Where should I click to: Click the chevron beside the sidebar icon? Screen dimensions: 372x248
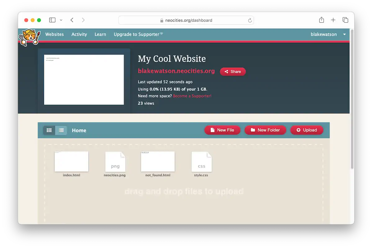point(61,20)
